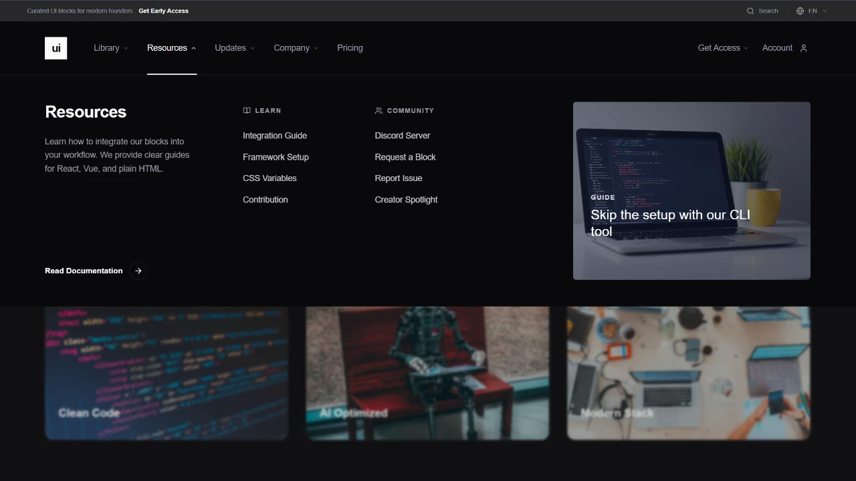Click the Read Documentation button
This screenshot has width=856, height=481.
pyautogui.click(x=84, y=271)
